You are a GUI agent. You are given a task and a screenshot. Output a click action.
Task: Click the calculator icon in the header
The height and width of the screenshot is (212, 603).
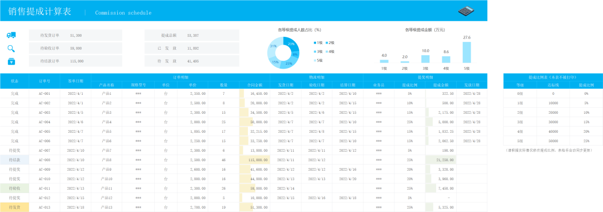[466, 11]
